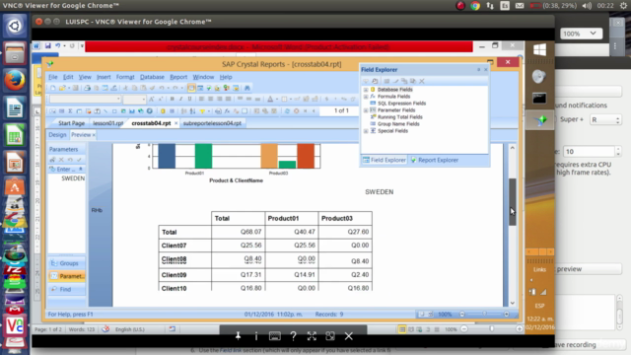
Task: Toggle Align Center in the formatting toolbar
Action: point(210,99)
